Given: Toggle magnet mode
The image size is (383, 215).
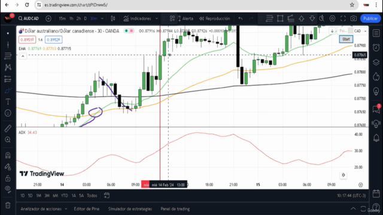Looking at the screenshot, I should point(8,155).
